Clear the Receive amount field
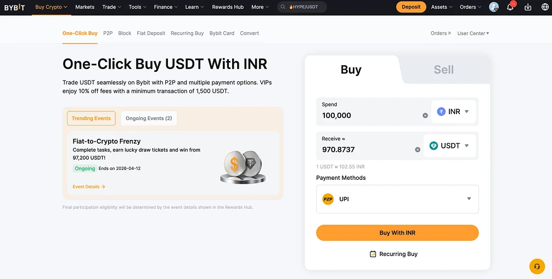Image resolution: width=552 pixels, height=279 pixels. point(418,150)
